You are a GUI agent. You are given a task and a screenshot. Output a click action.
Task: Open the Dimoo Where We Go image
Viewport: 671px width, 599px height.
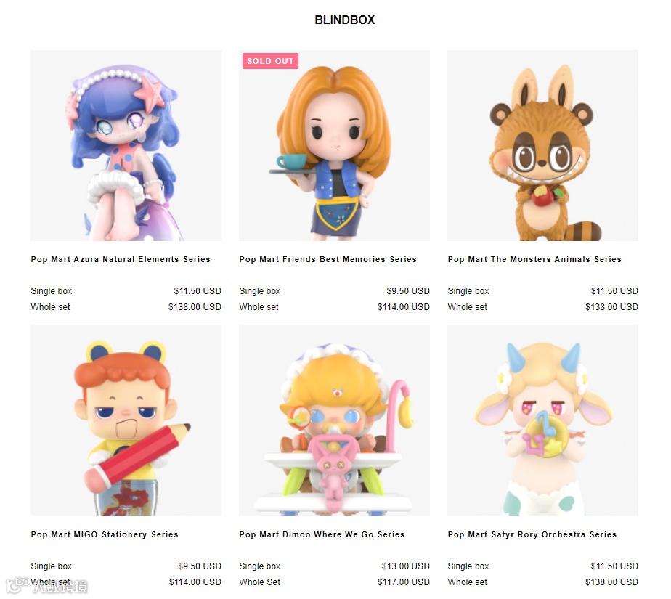[334, 420]
